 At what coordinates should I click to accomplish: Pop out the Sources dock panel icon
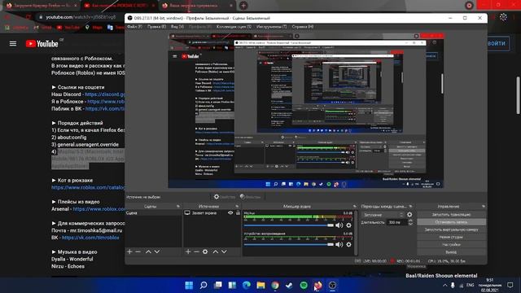[237, 206]
